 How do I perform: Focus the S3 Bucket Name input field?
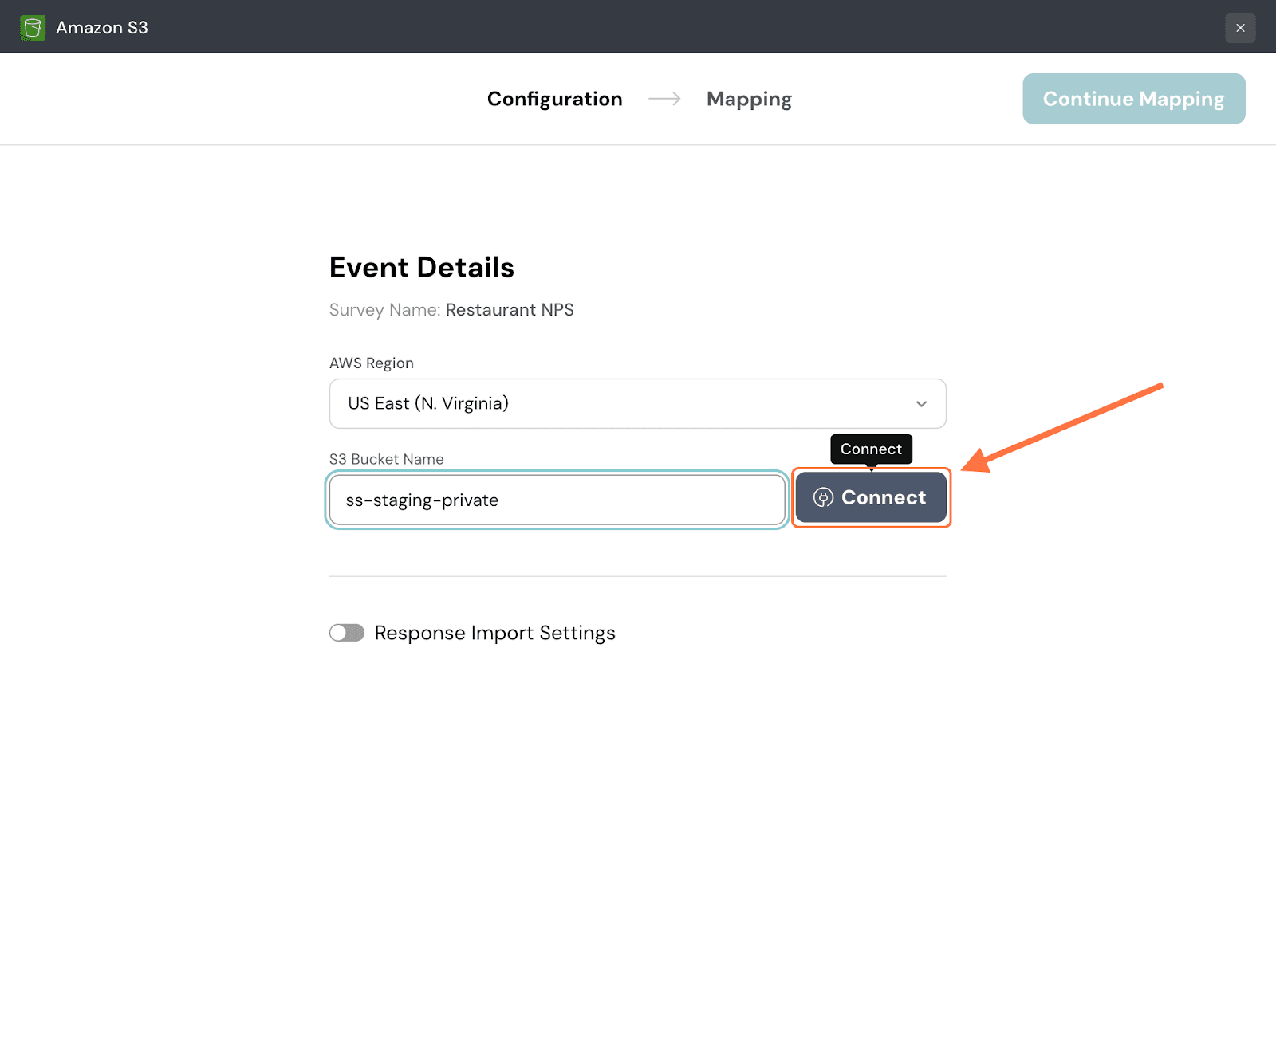coord(557,500)
